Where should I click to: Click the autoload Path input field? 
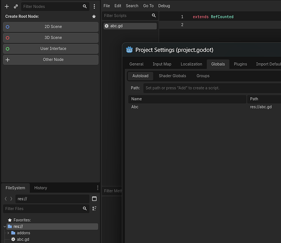coord(212,88)
